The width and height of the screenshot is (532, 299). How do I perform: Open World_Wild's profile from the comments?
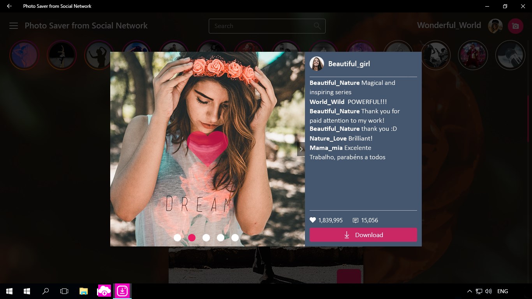click(x=327, y=102)
